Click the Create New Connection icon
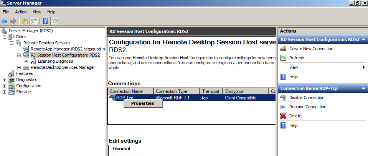 (284, 49)
